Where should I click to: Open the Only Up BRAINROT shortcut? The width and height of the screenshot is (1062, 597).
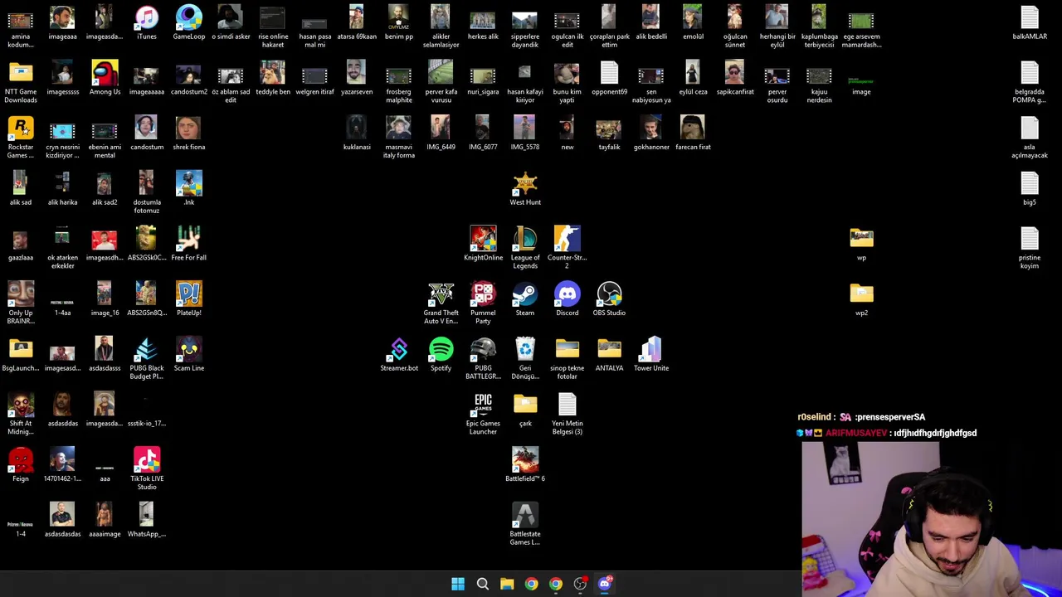point(21,303)
